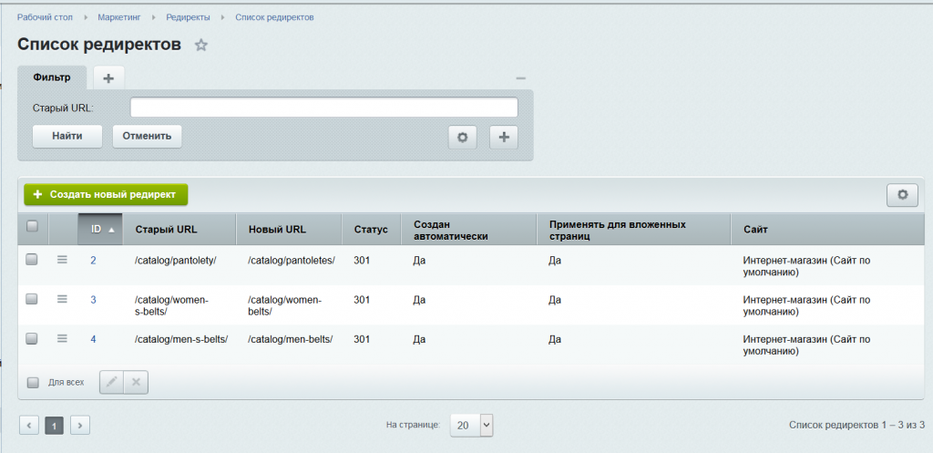Open the items per page dropdown
933x453 pixels.
(471, 425)
